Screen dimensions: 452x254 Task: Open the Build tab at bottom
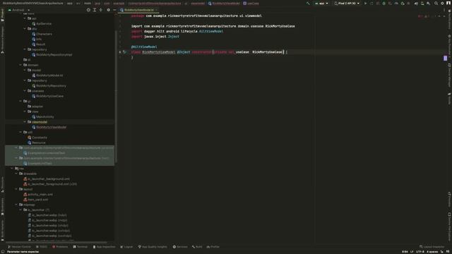(x=197, y=247)
